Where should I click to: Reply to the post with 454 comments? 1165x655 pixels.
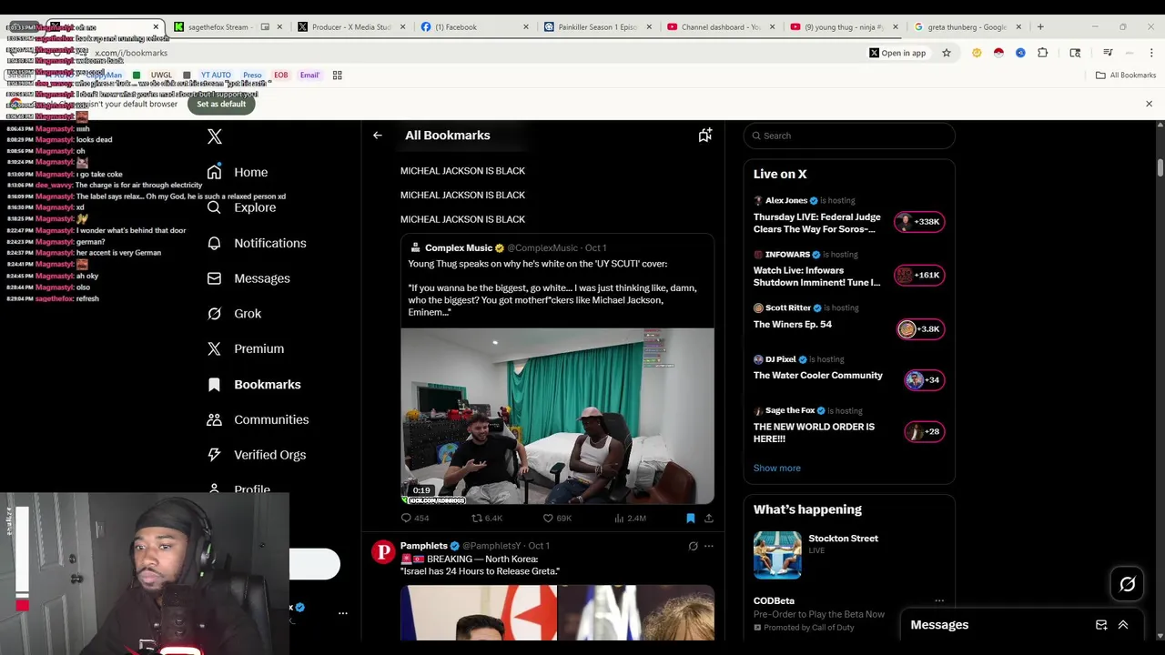(x=415, y=518)
